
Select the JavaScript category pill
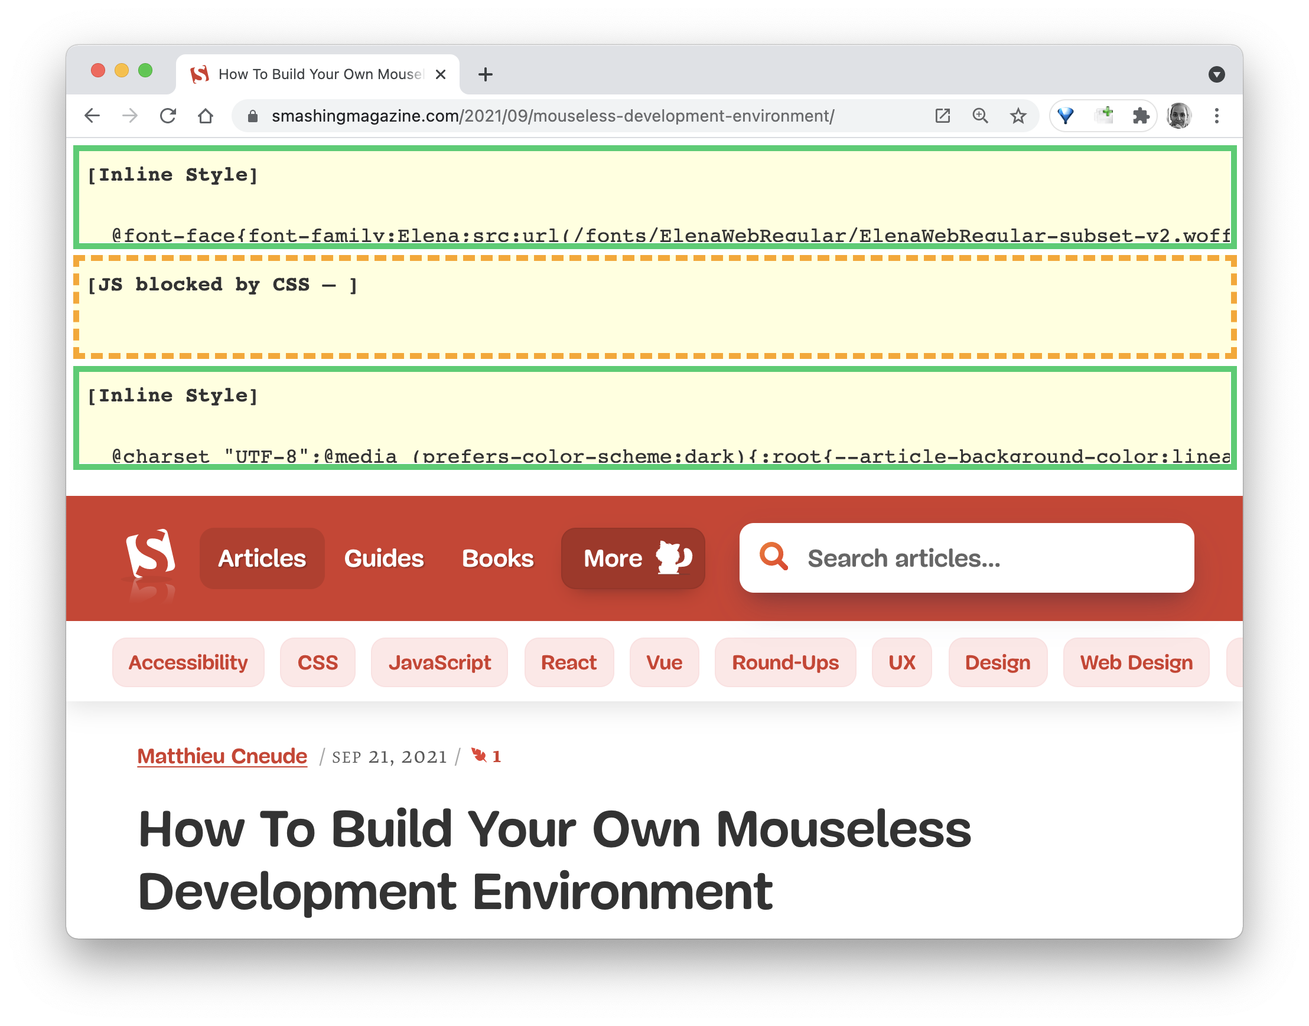[440, 662]
